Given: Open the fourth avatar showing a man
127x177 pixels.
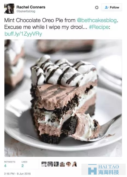Looking at the screenshot, I should pos(62,164).
